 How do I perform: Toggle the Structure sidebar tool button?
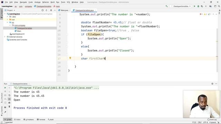click(x=1, y=98)
